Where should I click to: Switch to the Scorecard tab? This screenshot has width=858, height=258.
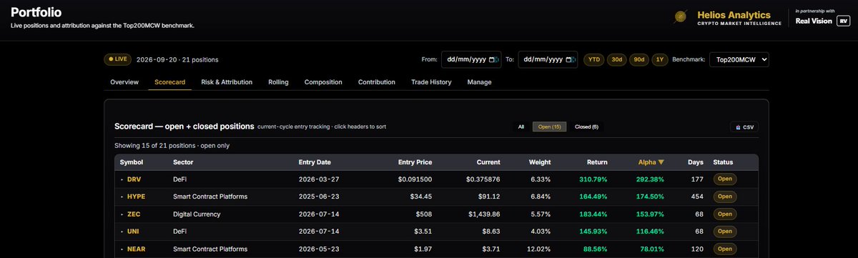[170, 82]
